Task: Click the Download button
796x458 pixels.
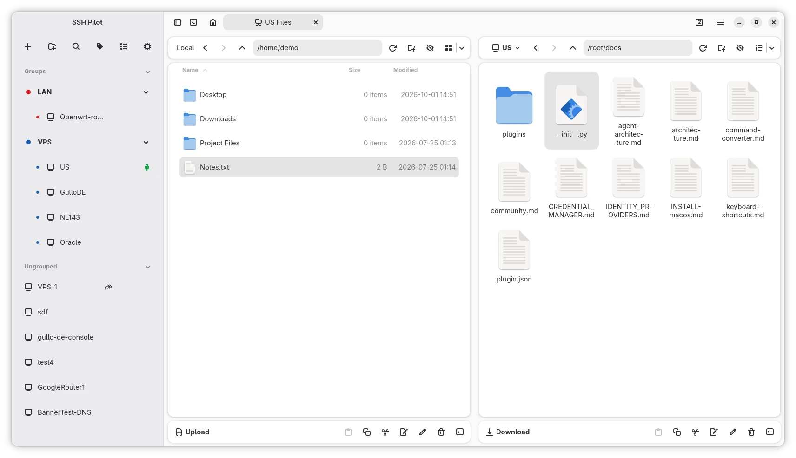Action: (508, 432)
